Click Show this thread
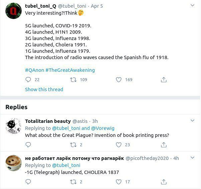Image resolution: width=201 pixels, height=189 pixels. point(44,89)
